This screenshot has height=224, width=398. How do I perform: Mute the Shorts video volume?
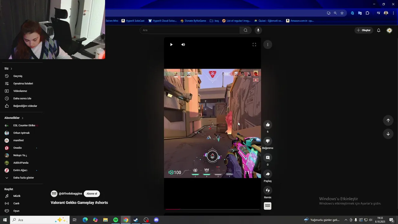(x=183, y=44)
